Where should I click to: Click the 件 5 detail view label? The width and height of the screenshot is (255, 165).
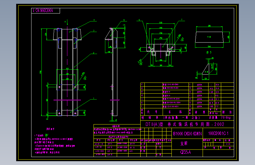point(209,52)
